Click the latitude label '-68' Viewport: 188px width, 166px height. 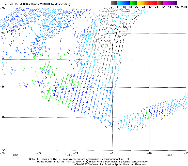2,117
